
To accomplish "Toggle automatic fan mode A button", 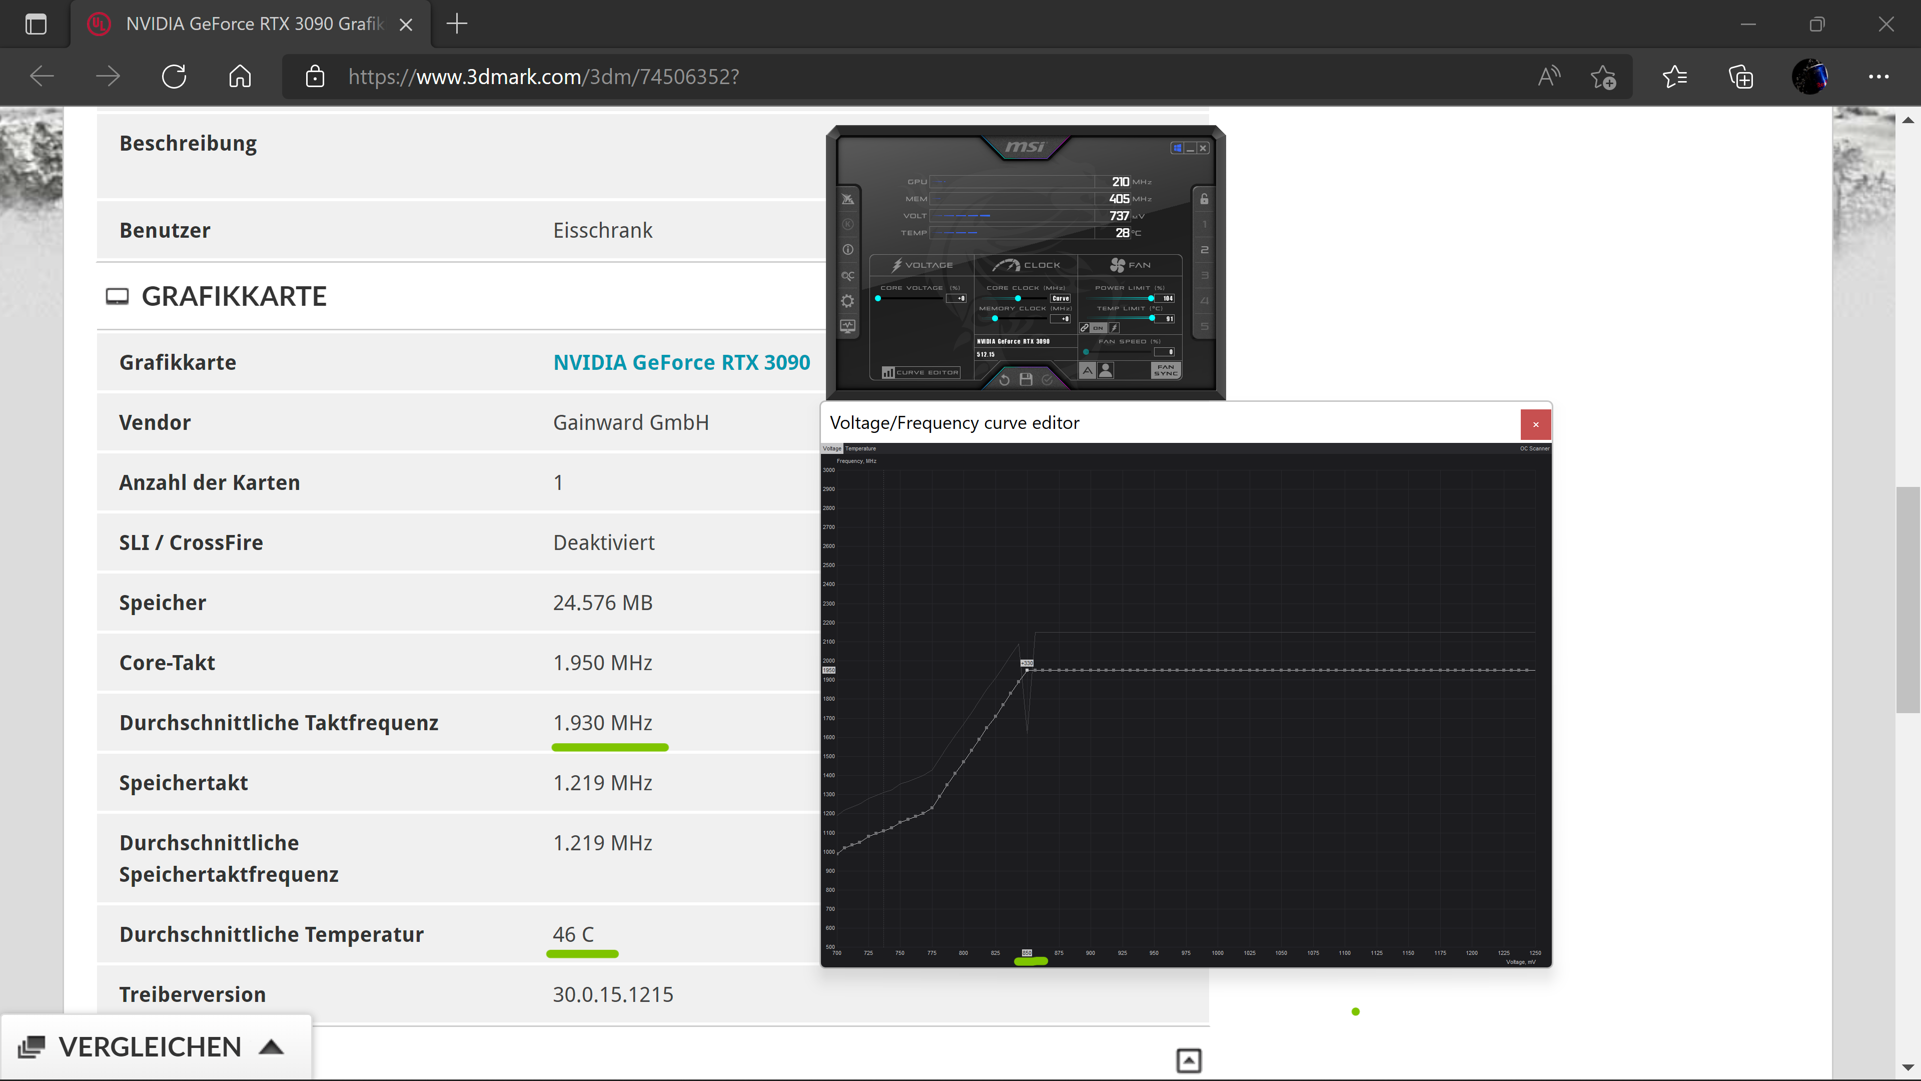I will tap(1087, 370).
